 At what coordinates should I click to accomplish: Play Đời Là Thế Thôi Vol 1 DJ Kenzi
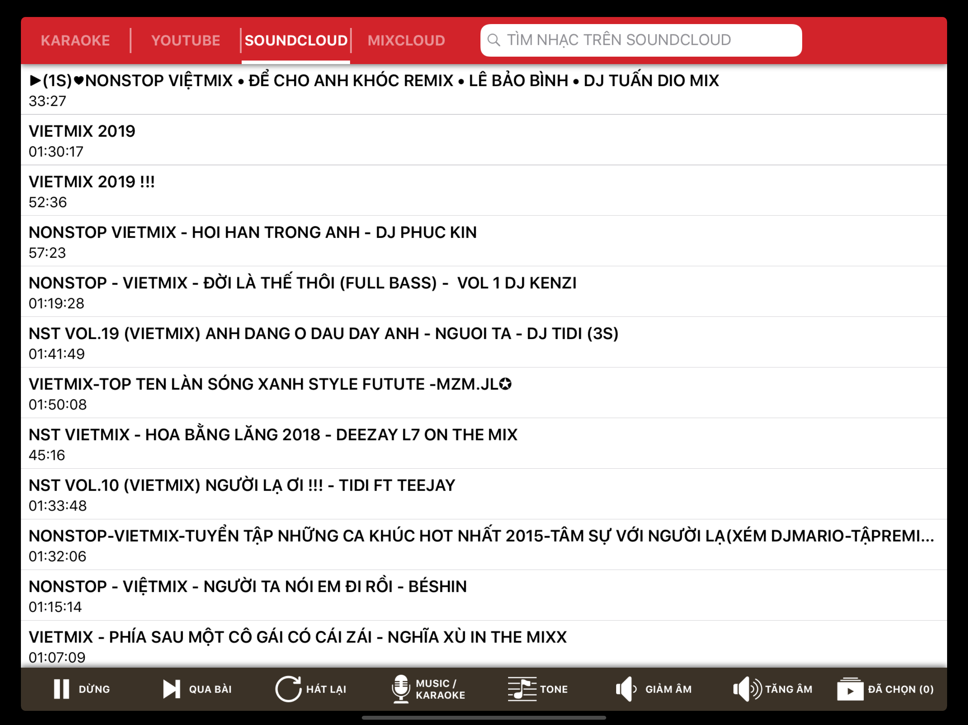[x=484, y=292]
